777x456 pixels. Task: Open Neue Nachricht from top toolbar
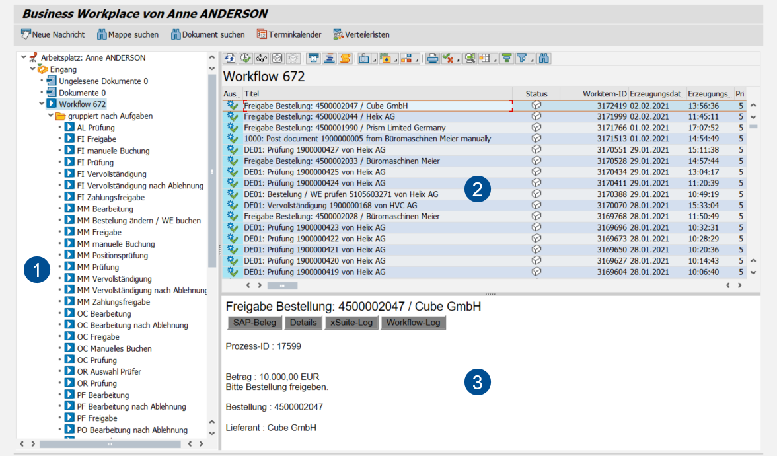coord(53,34)
